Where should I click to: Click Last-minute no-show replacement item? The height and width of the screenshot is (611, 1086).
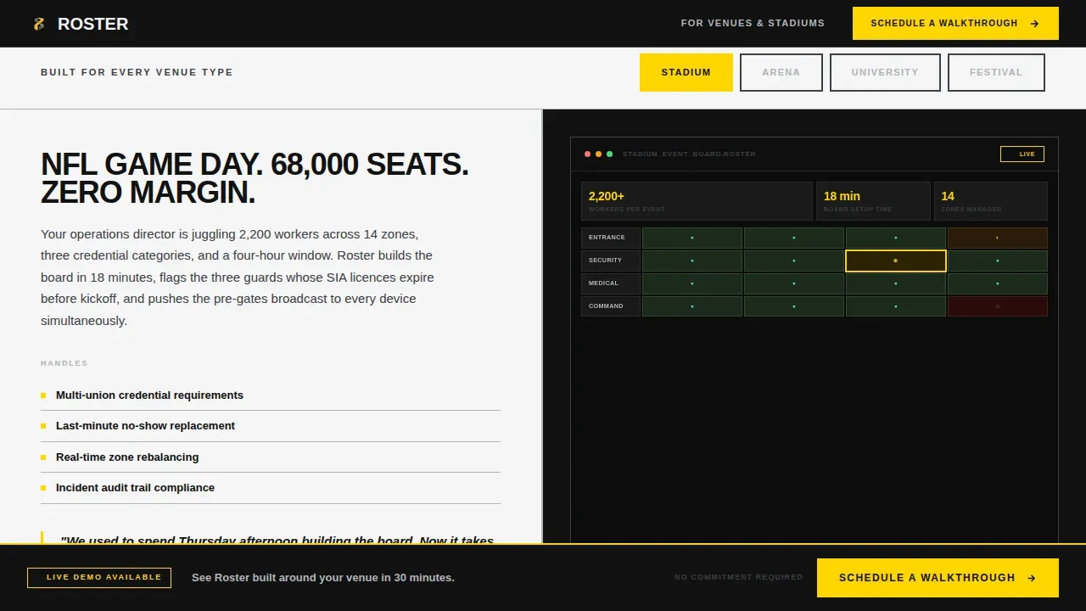click(271, 426)
